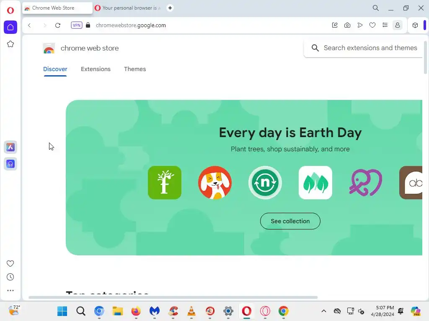This screenshot has height=321, width=429.
Task: Take a snapshot with camera icon
Action: [347, 25]
